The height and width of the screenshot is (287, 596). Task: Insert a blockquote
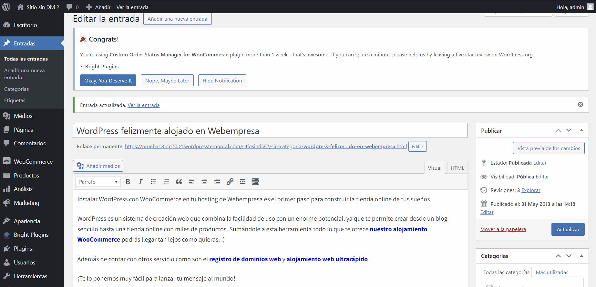point(179,182)
